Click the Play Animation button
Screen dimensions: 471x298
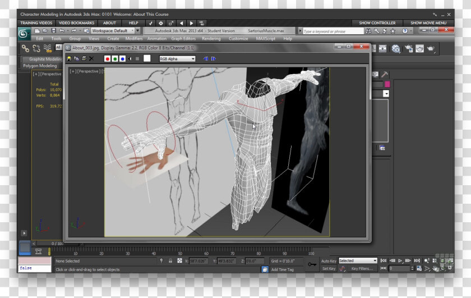coord(400,261)
